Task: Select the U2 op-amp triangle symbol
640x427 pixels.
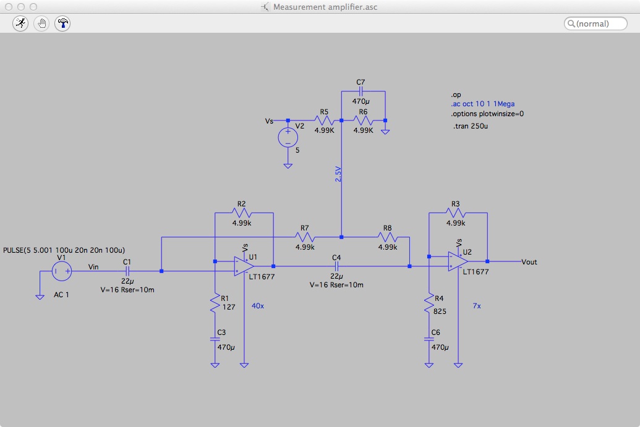Action: pyautogui.click(x=458, y=261)
